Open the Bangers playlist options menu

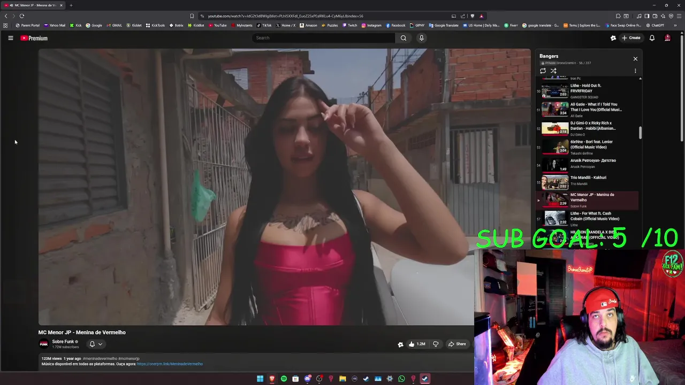(x=635, y=71)
